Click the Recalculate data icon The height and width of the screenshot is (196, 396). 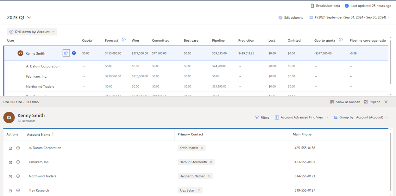(x=312, y=6)
